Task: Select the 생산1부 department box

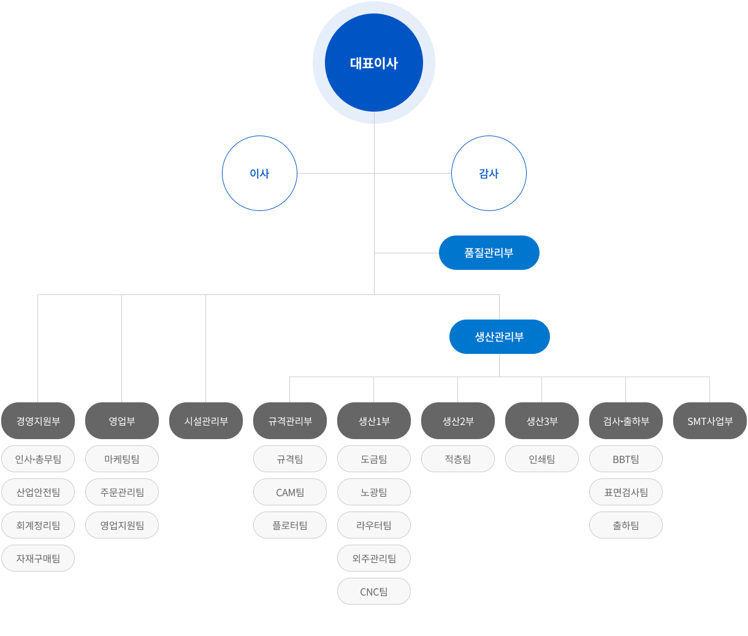Action: 374,421
